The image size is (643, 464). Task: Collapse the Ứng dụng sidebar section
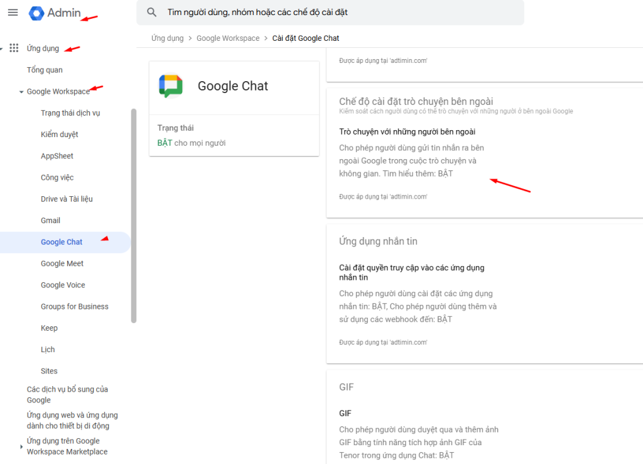tap(1, 48)
